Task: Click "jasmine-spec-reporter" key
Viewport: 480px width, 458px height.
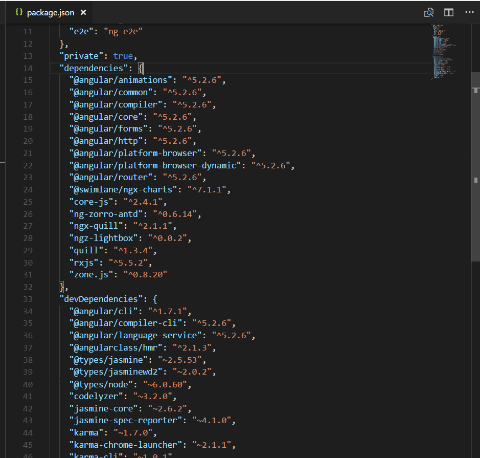Action: tap(126, 421)
